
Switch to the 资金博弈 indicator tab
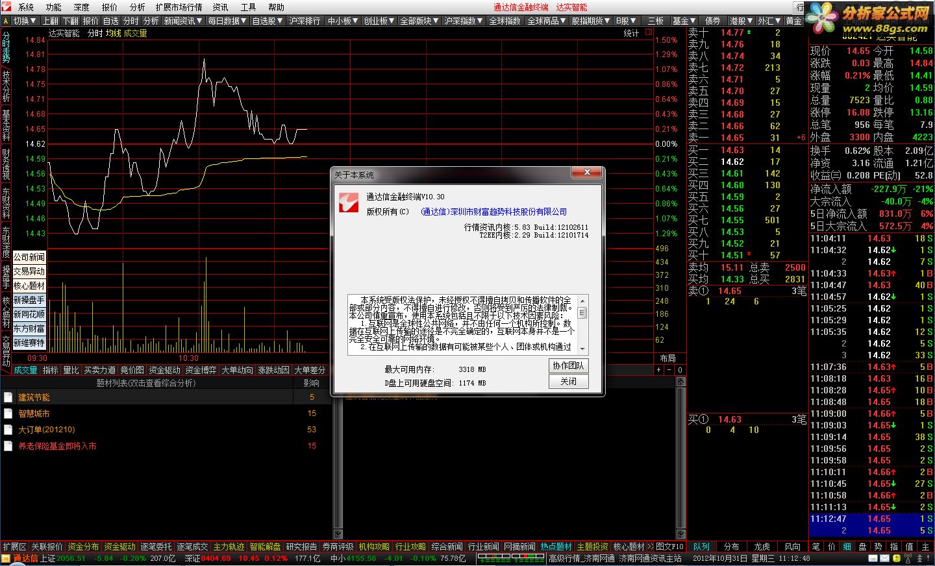(x=201, y=370)
